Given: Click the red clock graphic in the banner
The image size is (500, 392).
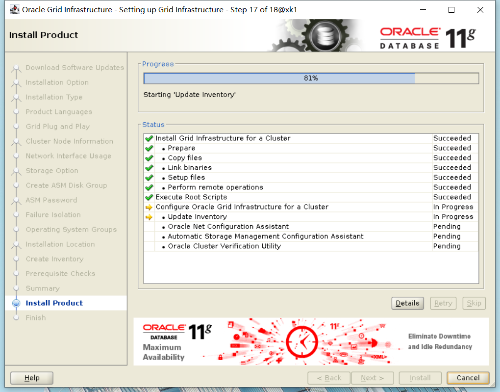Looking at the screenshot, I should pyautogui.click(x=301, y=341).
